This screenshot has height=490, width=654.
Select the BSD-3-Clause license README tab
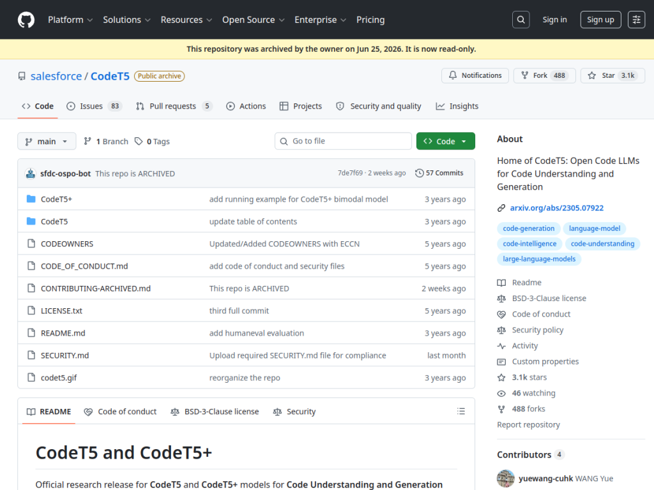tap(215, 412)
